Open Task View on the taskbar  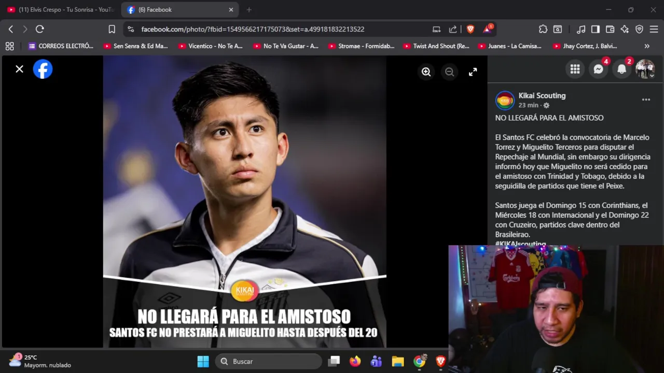(x=334, y=361)
